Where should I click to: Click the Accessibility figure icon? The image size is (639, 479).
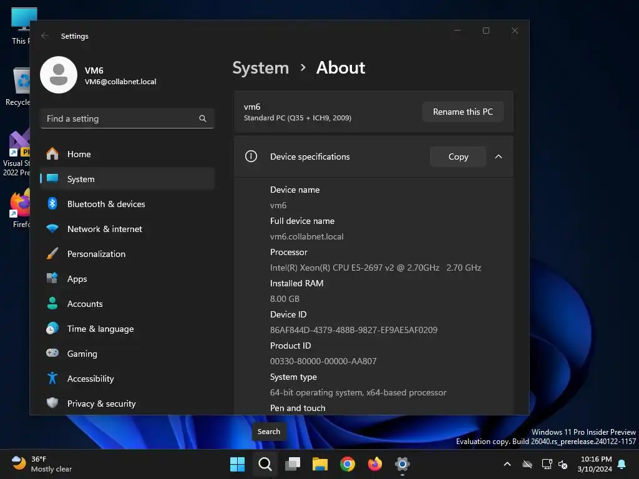point(52,378)
